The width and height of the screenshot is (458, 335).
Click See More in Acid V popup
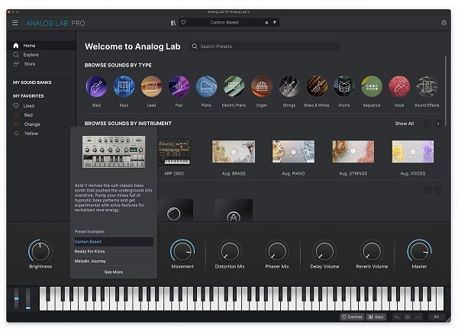[x=113, y=272]
